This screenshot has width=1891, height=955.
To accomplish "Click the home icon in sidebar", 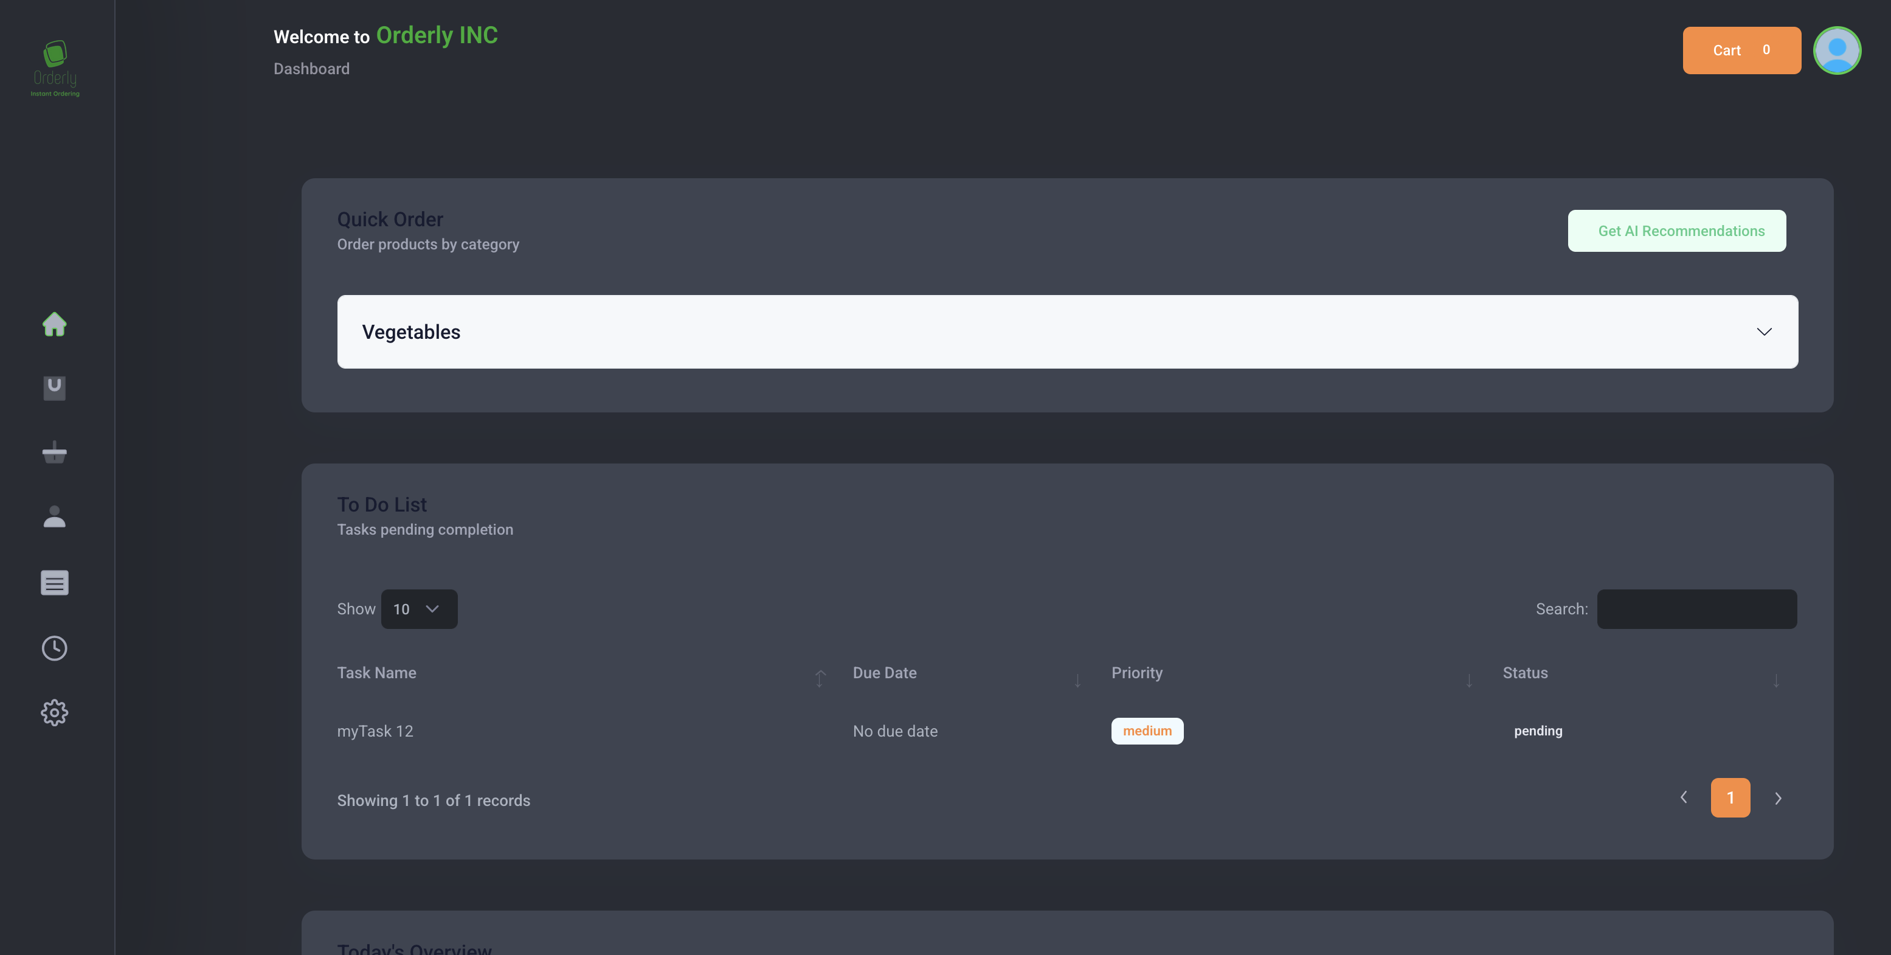I will click(54, 324).
